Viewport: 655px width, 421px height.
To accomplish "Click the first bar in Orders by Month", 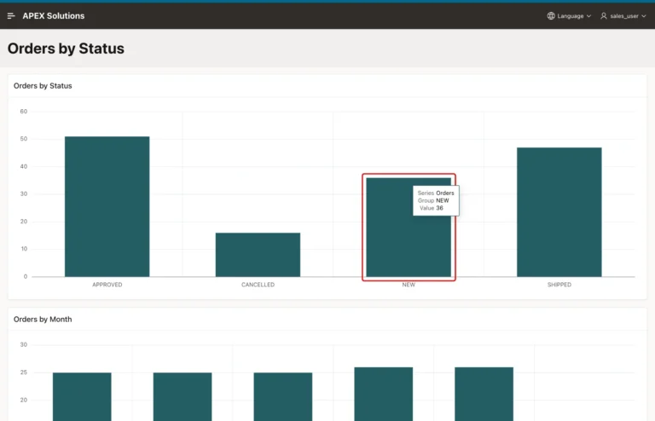I will point(82,397).
